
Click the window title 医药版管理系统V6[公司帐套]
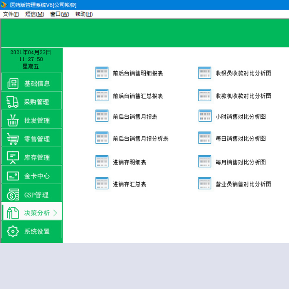coord(43,5)
